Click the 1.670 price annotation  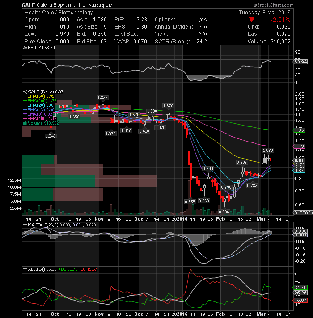click(x=168, y=106)
